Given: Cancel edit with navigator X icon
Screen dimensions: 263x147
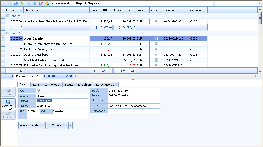Looking at the screenshot, I should coord(71,76).
